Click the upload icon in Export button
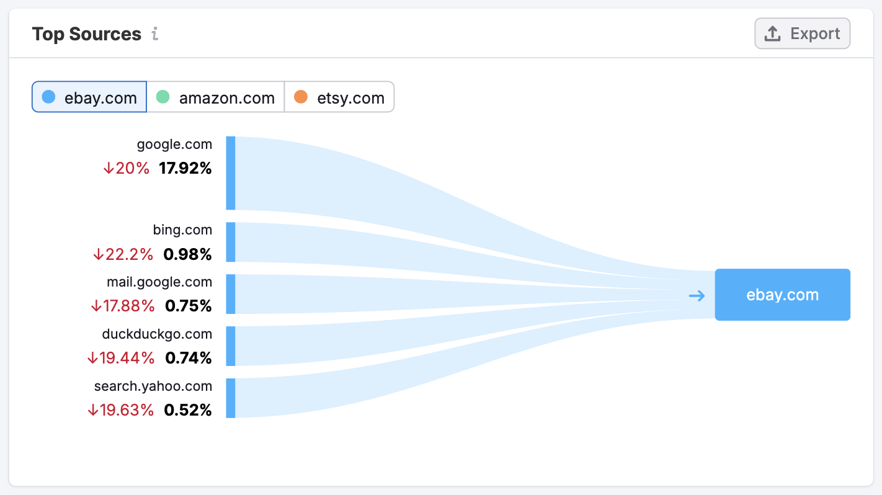The width and height of the screenshot is (882, 495). click(x=772, y=33)
